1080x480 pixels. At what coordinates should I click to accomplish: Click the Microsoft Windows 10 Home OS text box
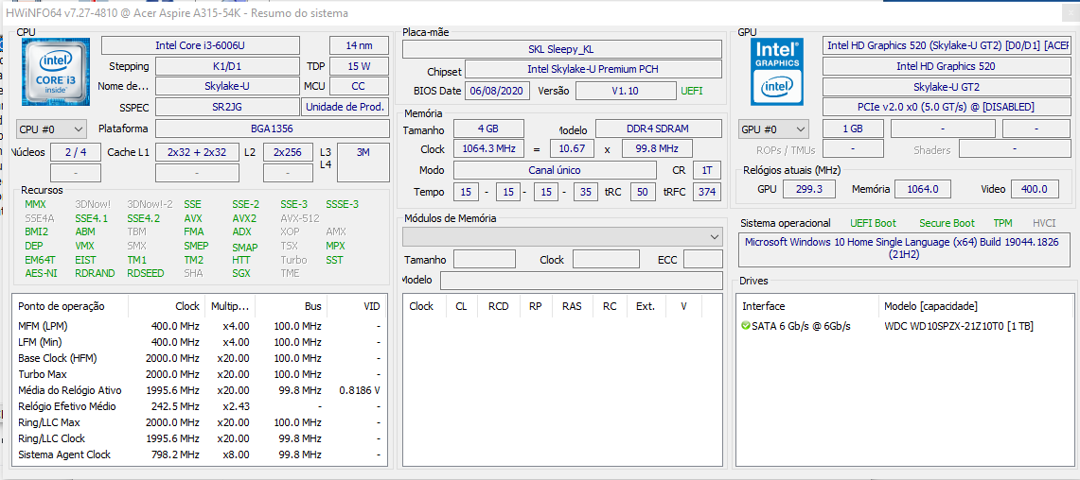905,249
